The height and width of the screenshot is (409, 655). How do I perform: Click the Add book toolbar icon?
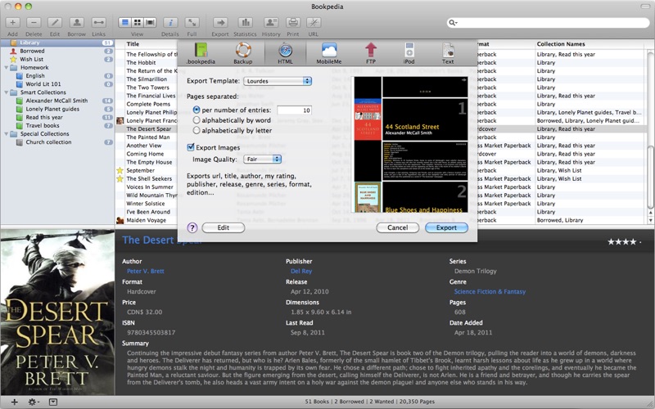tap(12, 22)
